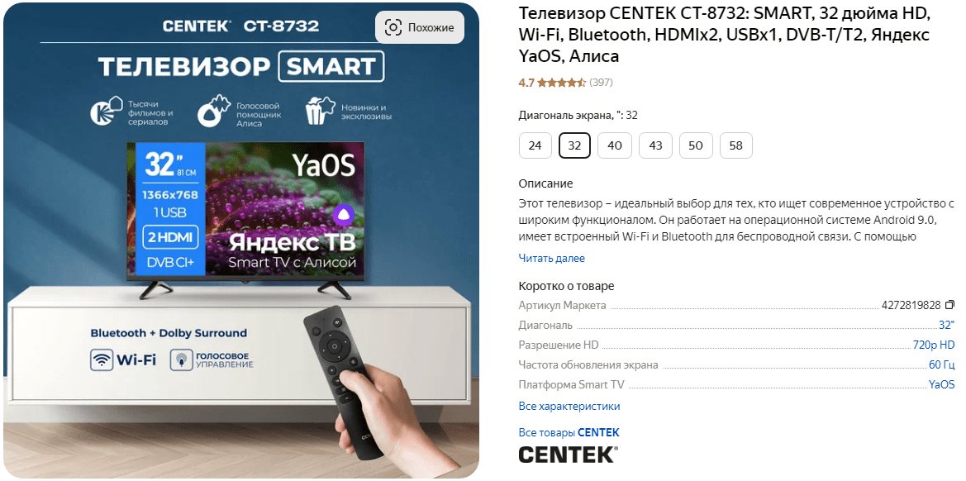Click the 60 Гц refresh rate value
Screen dimensions: 966x481
(941, 364)
